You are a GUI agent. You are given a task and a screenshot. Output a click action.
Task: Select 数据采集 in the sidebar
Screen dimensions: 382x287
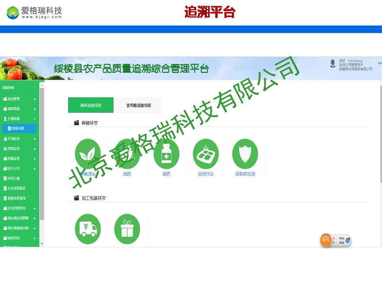[x=19, y=128]
